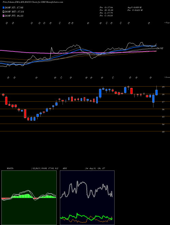Click the 'Avg V: 0.039 M' volume text

click(134, 7)
